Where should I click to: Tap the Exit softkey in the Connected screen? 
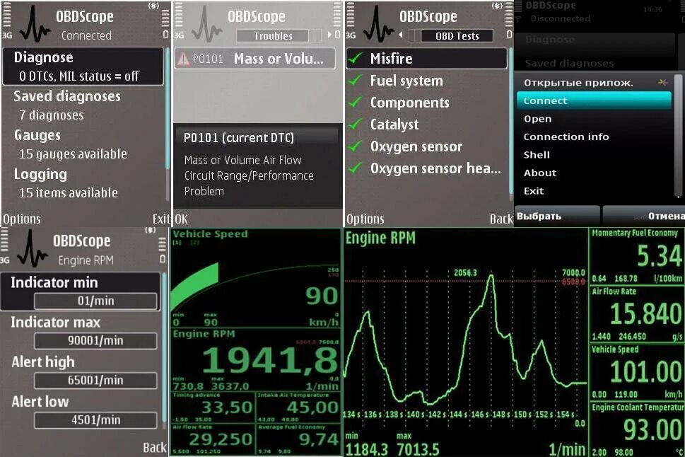click(x=160, y=219)
